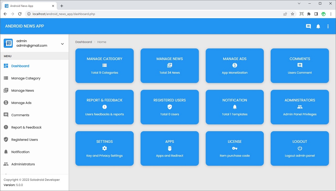Click the key icon on License card
The width and height of the screenshot is (336, 191).
[x=235, y=148]
